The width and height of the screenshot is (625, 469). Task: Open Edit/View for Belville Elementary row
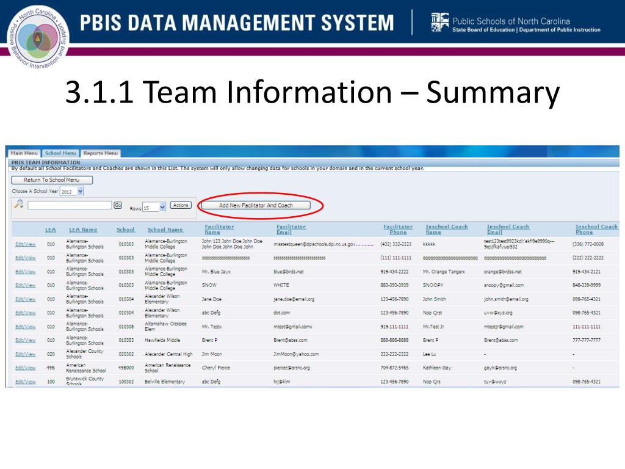[26, 382]
